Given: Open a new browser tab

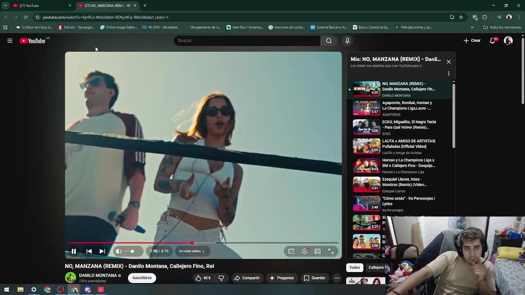Looking at the screenshot, I should pos(145,5).
